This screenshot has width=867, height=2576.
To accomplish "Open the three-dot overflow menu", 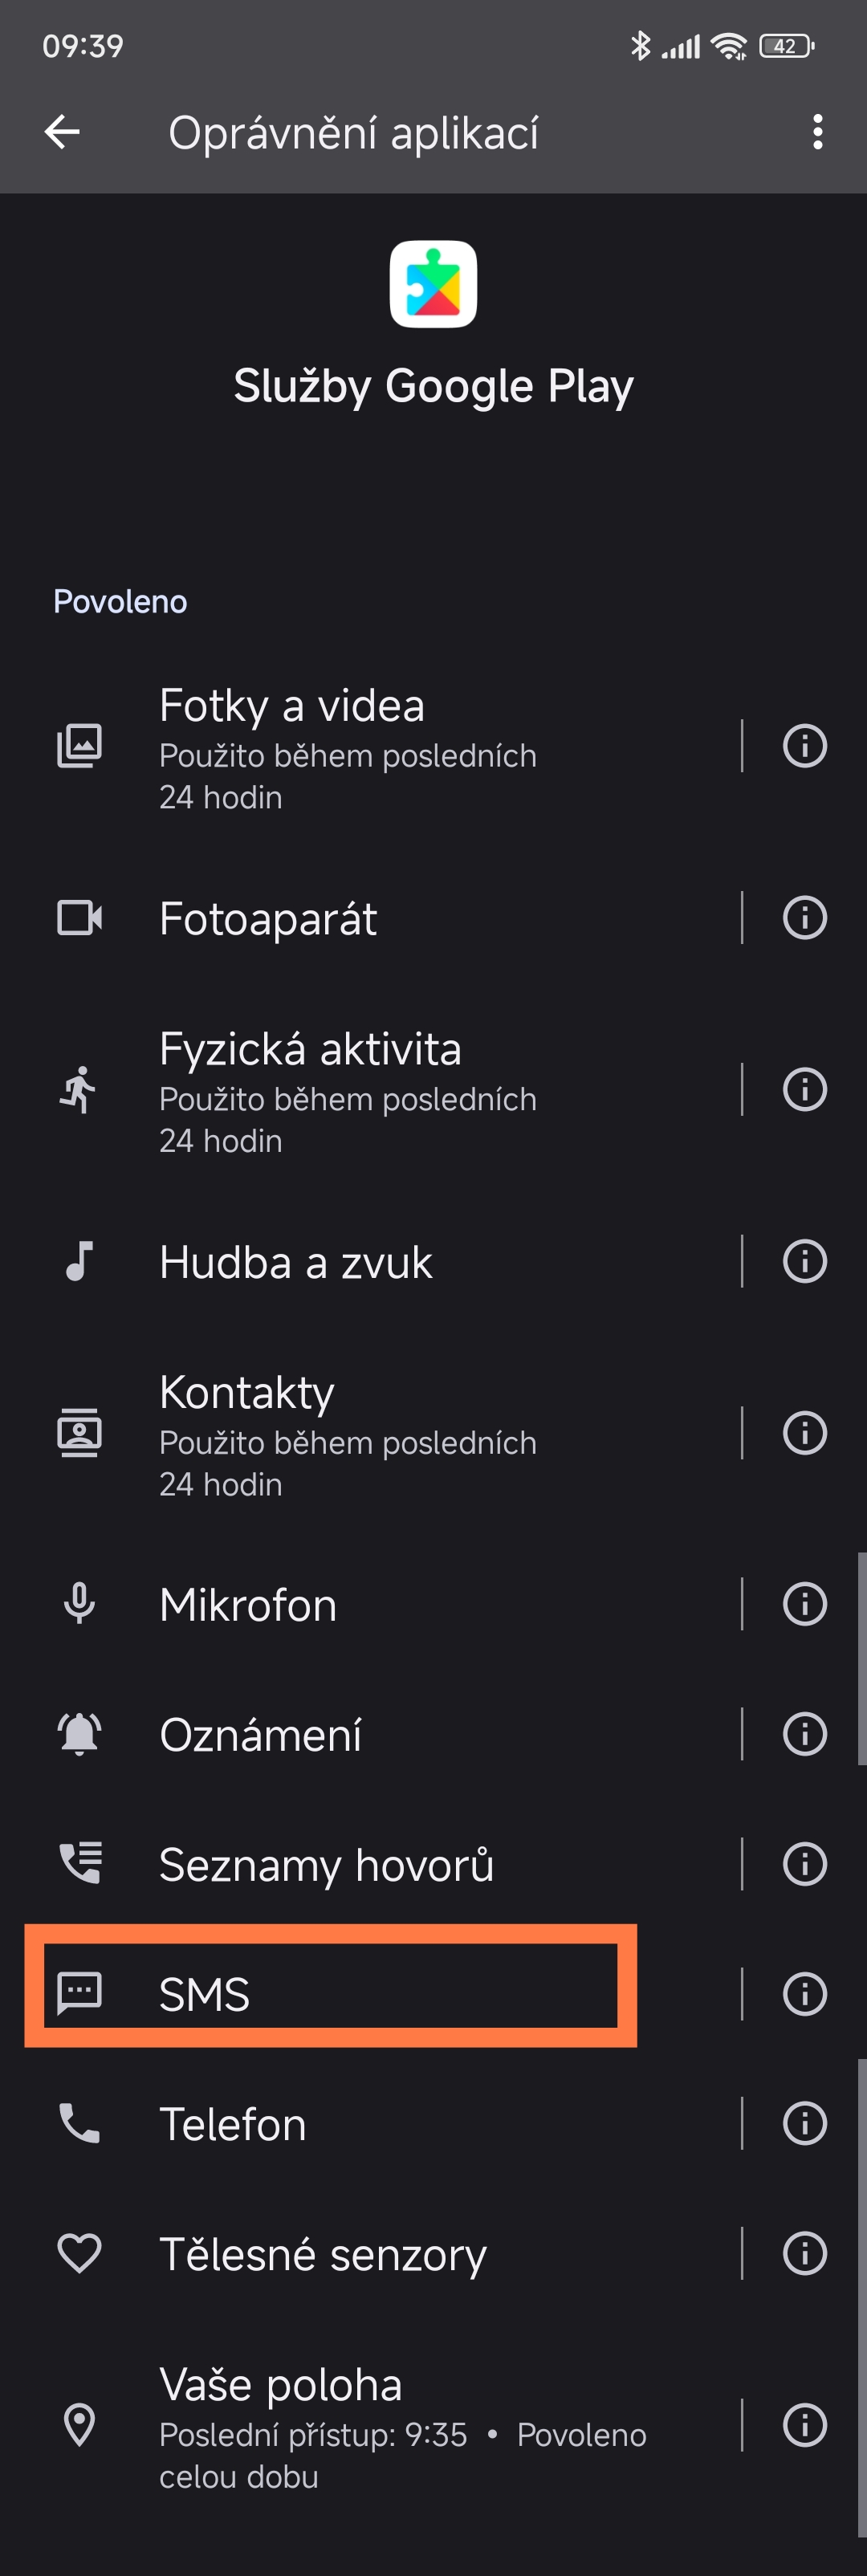I will (817, 132).
